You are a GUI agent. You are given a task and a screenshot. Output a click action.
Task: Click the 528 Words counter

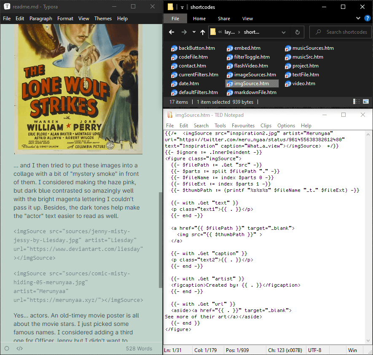139,348
